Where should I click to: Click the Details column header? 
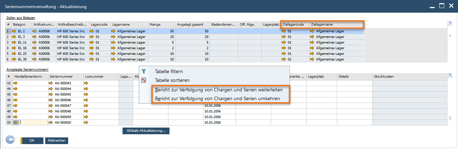(x=355, y=76)
